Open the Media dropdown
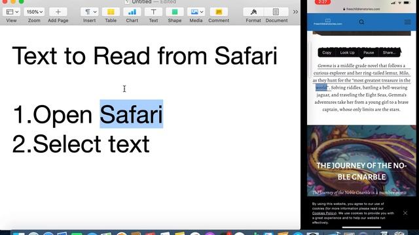This screenshot has width=419, height=235. click(196, 12)
